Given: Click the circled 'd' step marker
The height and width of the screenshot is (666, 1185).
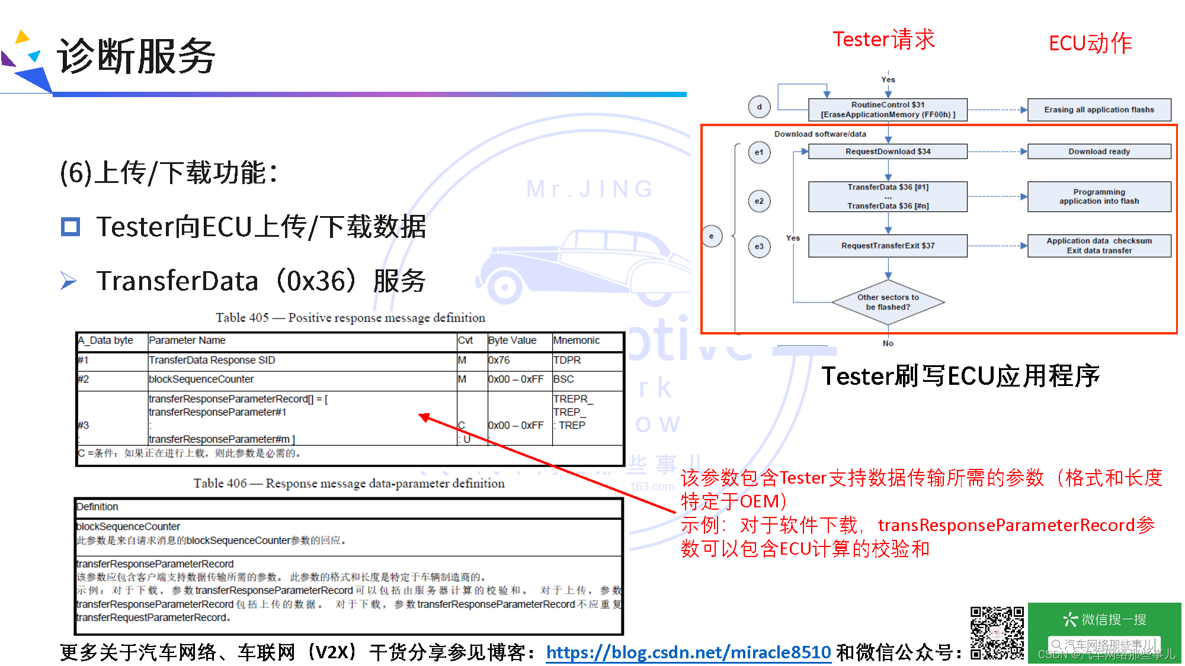Looking at the screenshot, I should click(x=759, y=107).
